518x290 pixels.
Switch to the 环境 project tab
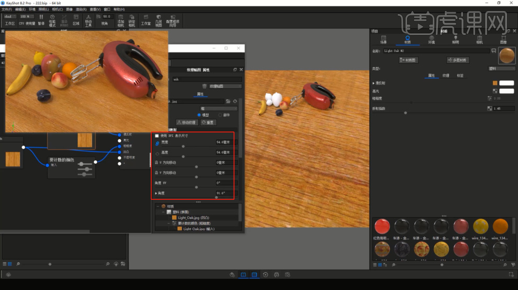point(431,40)
